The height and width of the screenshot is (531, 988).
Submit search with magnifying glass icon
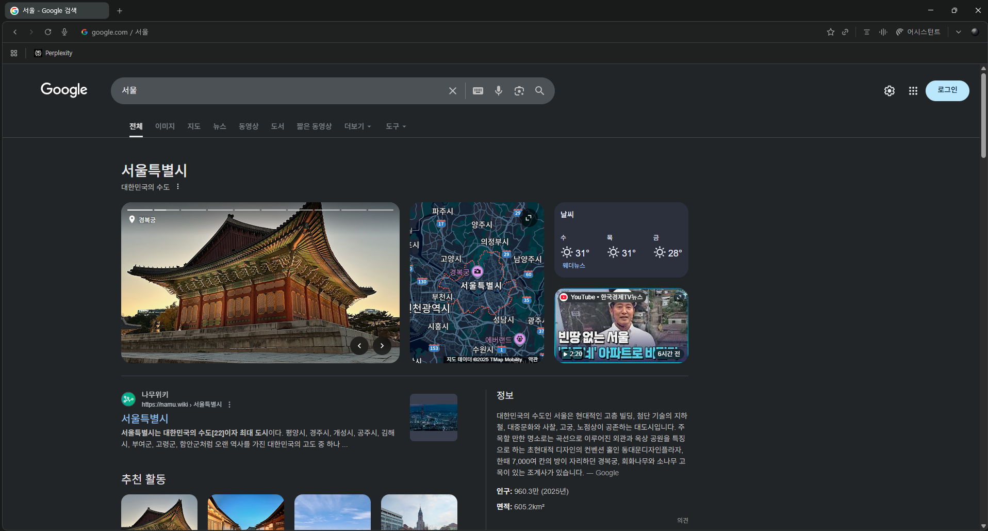coord(540,91)
